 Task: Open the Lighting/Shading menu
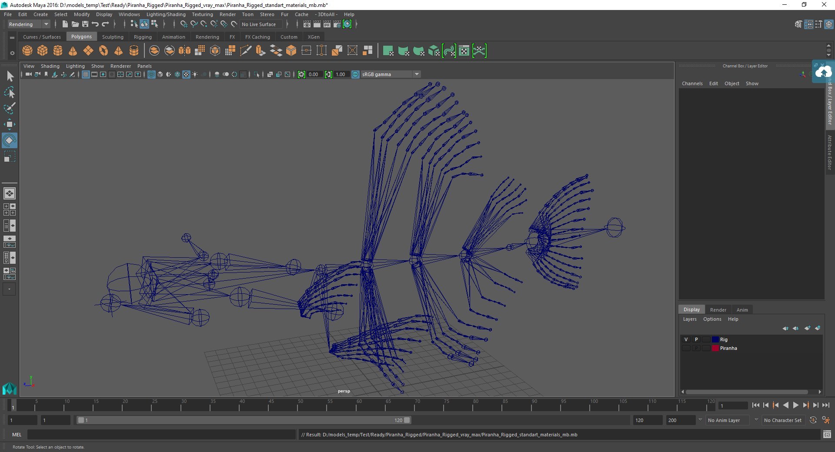(166, 14)
